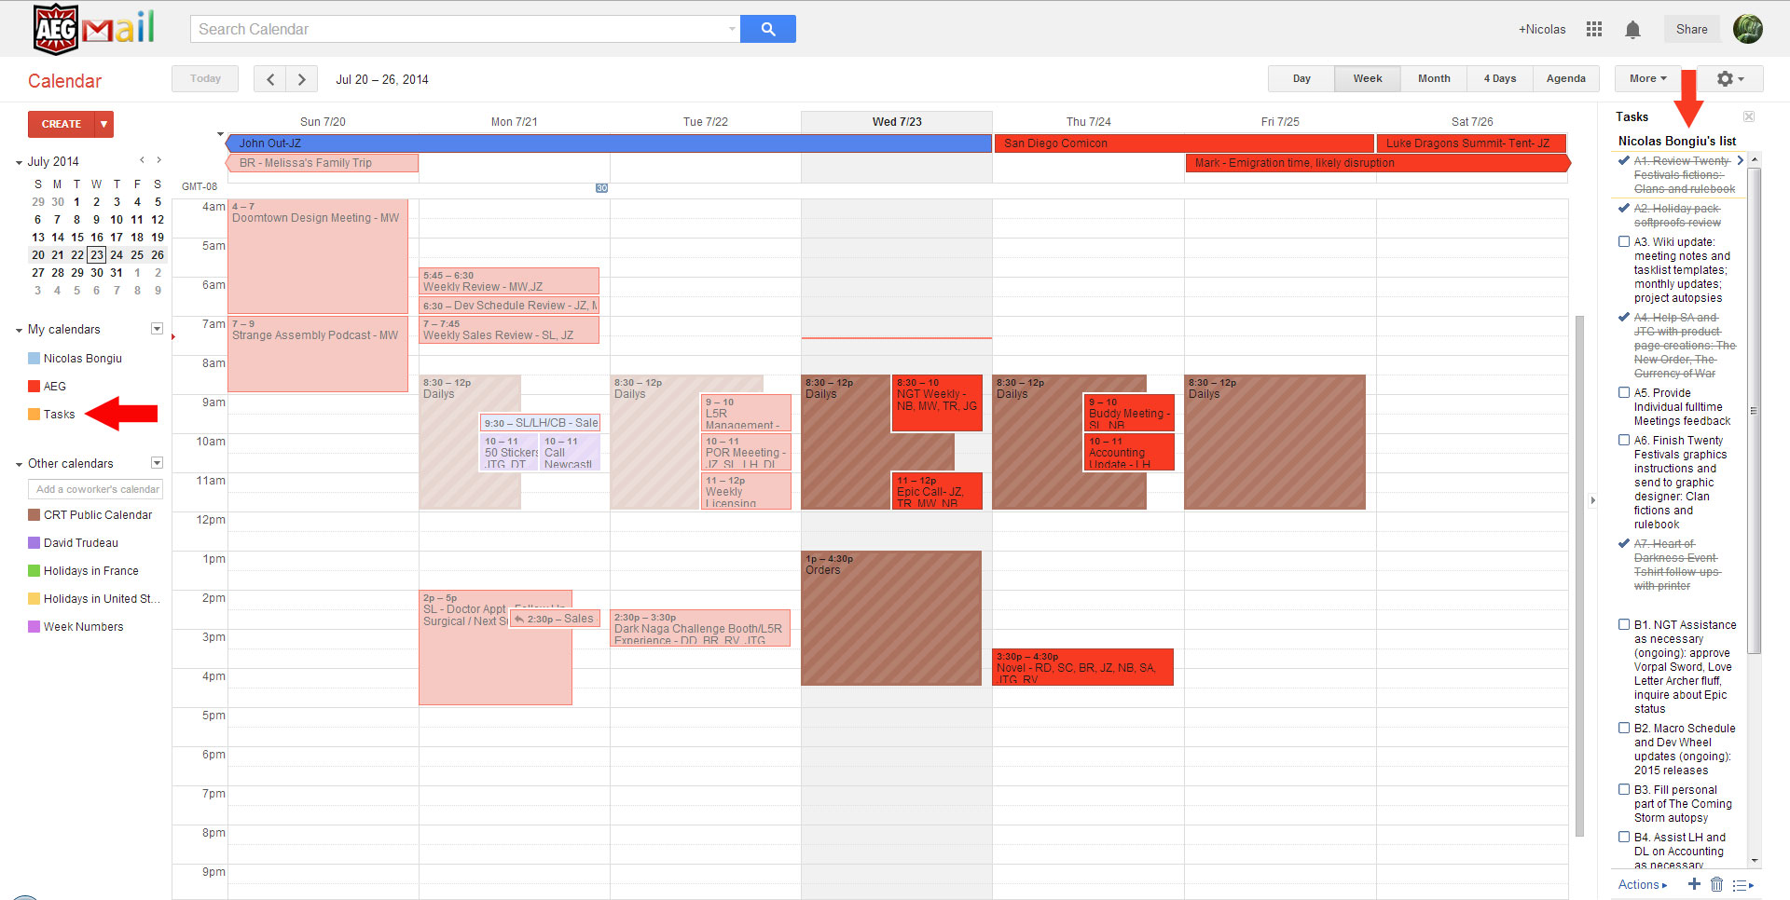Open the user profile avatar
The width and height of the screenshot is (1790, 900).
[1747, 29]
